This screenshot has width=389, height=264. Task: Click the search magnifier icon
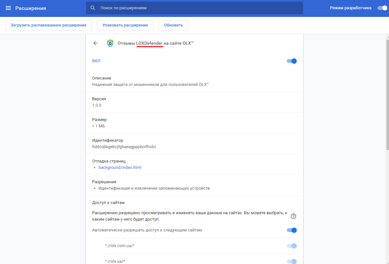(x=93, y=8)
